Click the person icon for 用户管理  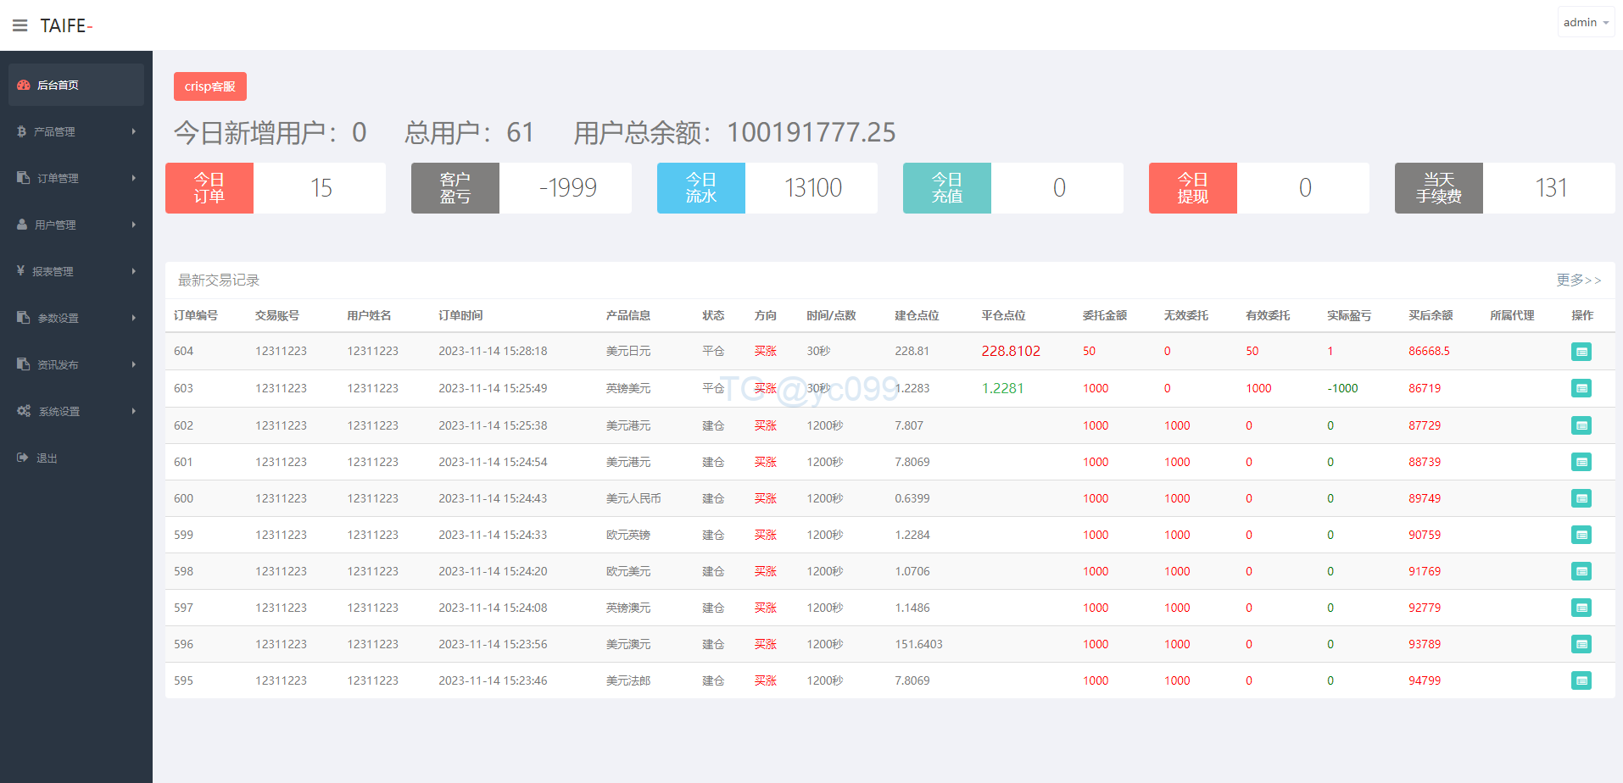[x=22, y=225]
